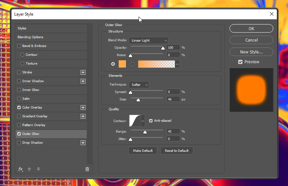Click the Noise value field

[173, 55]
